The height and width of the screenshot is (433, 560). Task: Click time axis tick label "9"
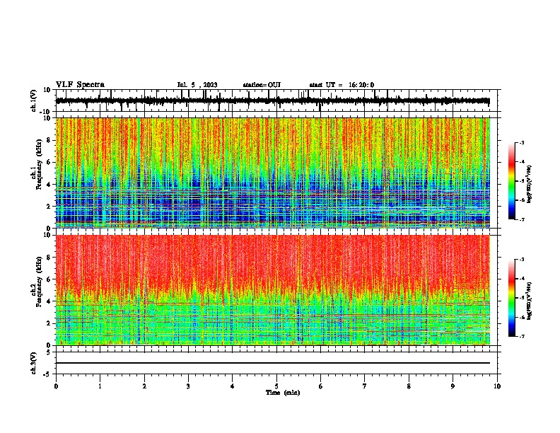[453, 386]
